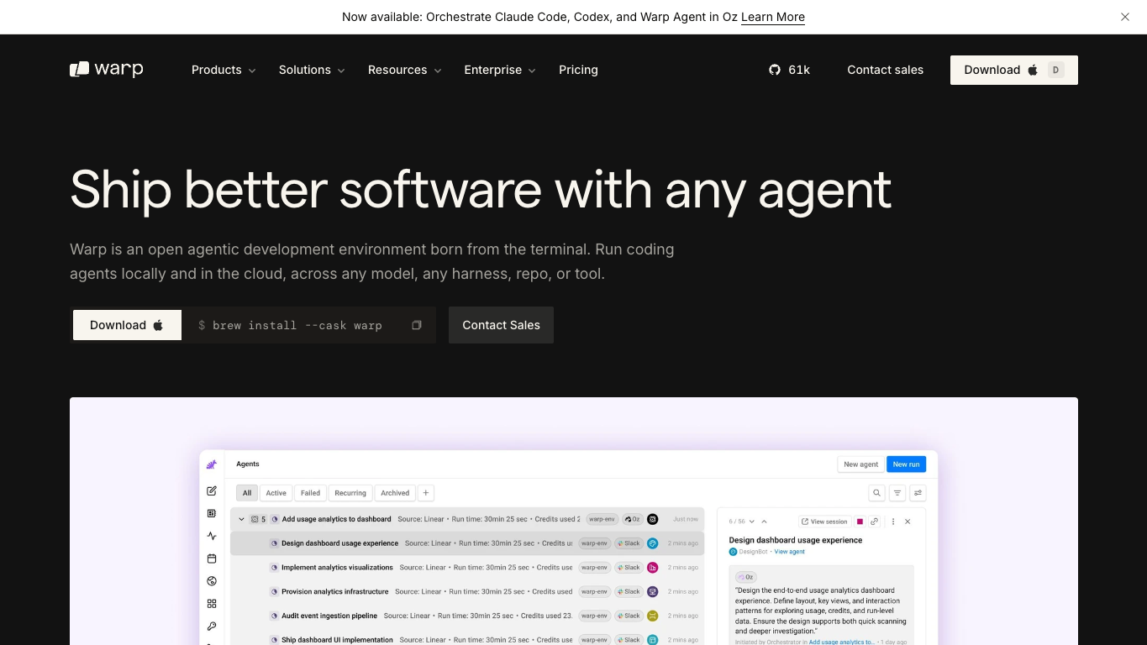
Task: Click the search icon in Agents panel
Action: click(x=876, y=493)
